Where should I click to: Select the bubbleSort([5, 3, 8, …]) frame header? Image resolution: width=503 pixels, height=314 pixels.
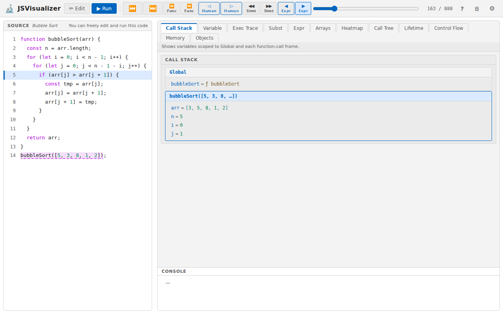click(x=329, y=96)
